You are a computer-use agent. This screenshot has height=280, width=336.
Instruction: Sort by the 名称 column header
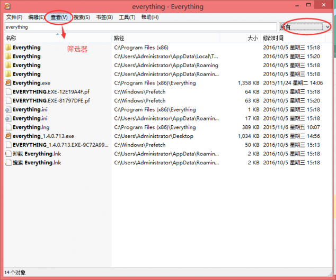[x=58, y=38]
